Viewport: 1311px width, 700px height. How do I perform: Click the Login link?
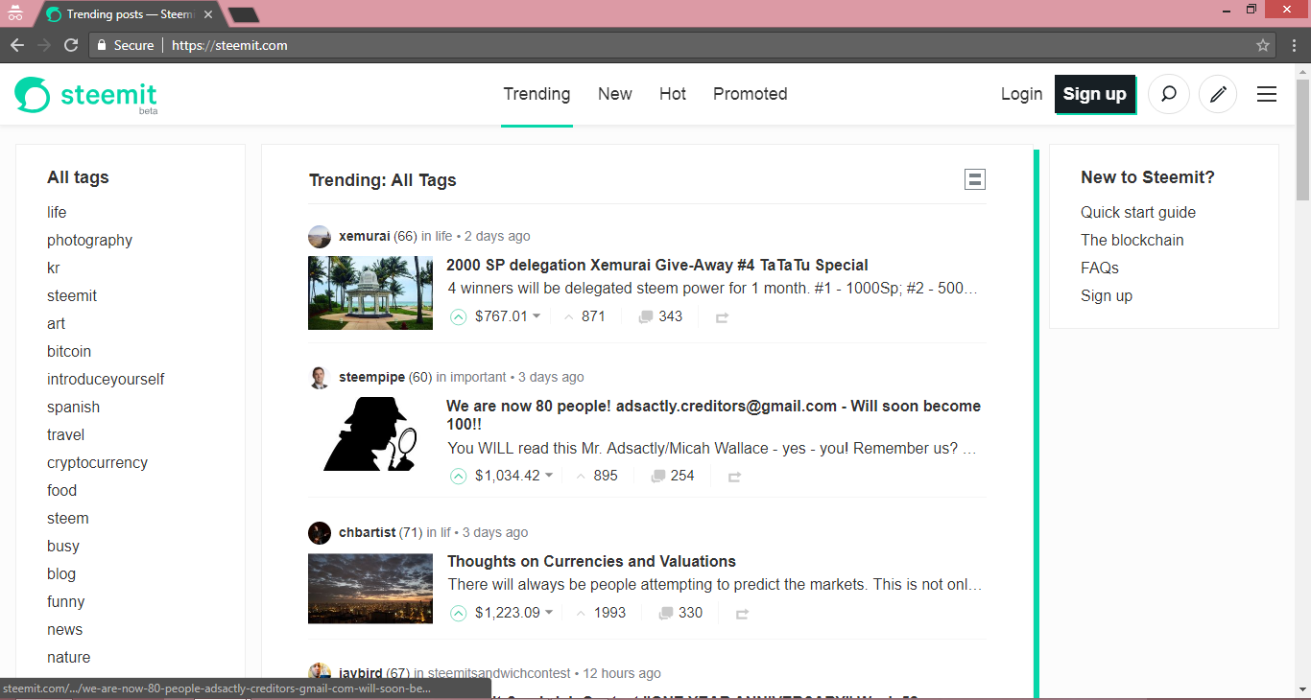click(1021, 94)
